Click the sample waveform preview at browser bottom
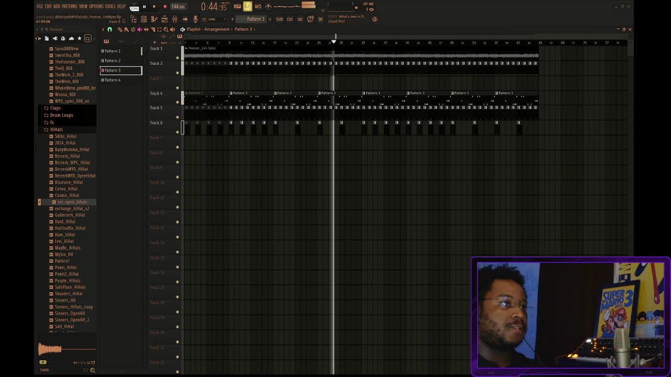This screenshot has width=671, height=377. click(67, 349)
